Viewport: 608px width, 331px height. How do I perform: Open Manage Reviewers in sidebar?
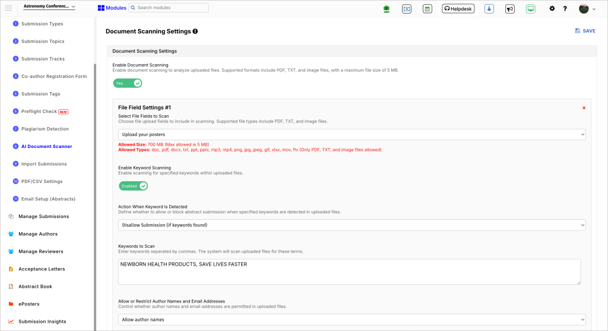tap(40, 251)
